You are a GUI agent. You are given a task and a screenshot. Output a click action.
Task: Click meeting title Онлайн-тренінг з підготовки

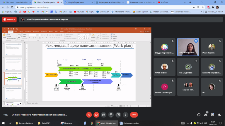click(39, 115)
